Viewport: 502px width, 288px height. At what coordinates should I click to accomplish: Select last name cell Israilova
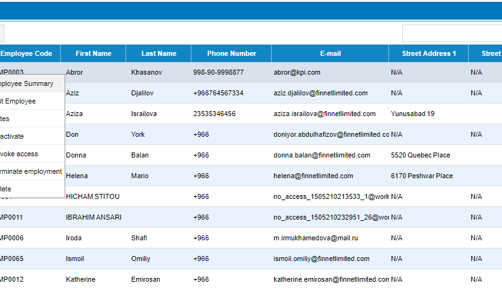144,114
